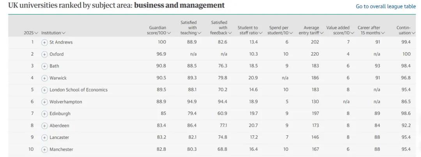
Task: Sort by Guardian score/100 column
Action: tap(159, 30)
